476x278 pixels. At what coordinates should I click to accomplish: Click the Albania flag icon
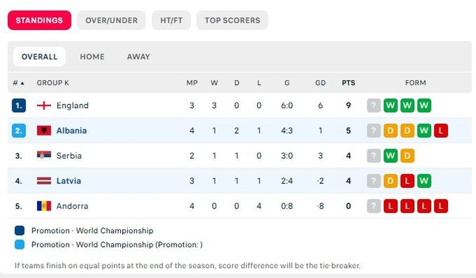point(44,131)
